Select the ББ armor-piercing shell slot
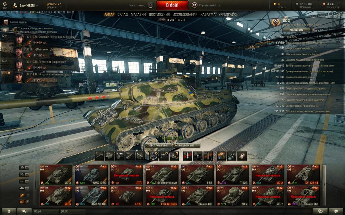 [x=187, y=156]
